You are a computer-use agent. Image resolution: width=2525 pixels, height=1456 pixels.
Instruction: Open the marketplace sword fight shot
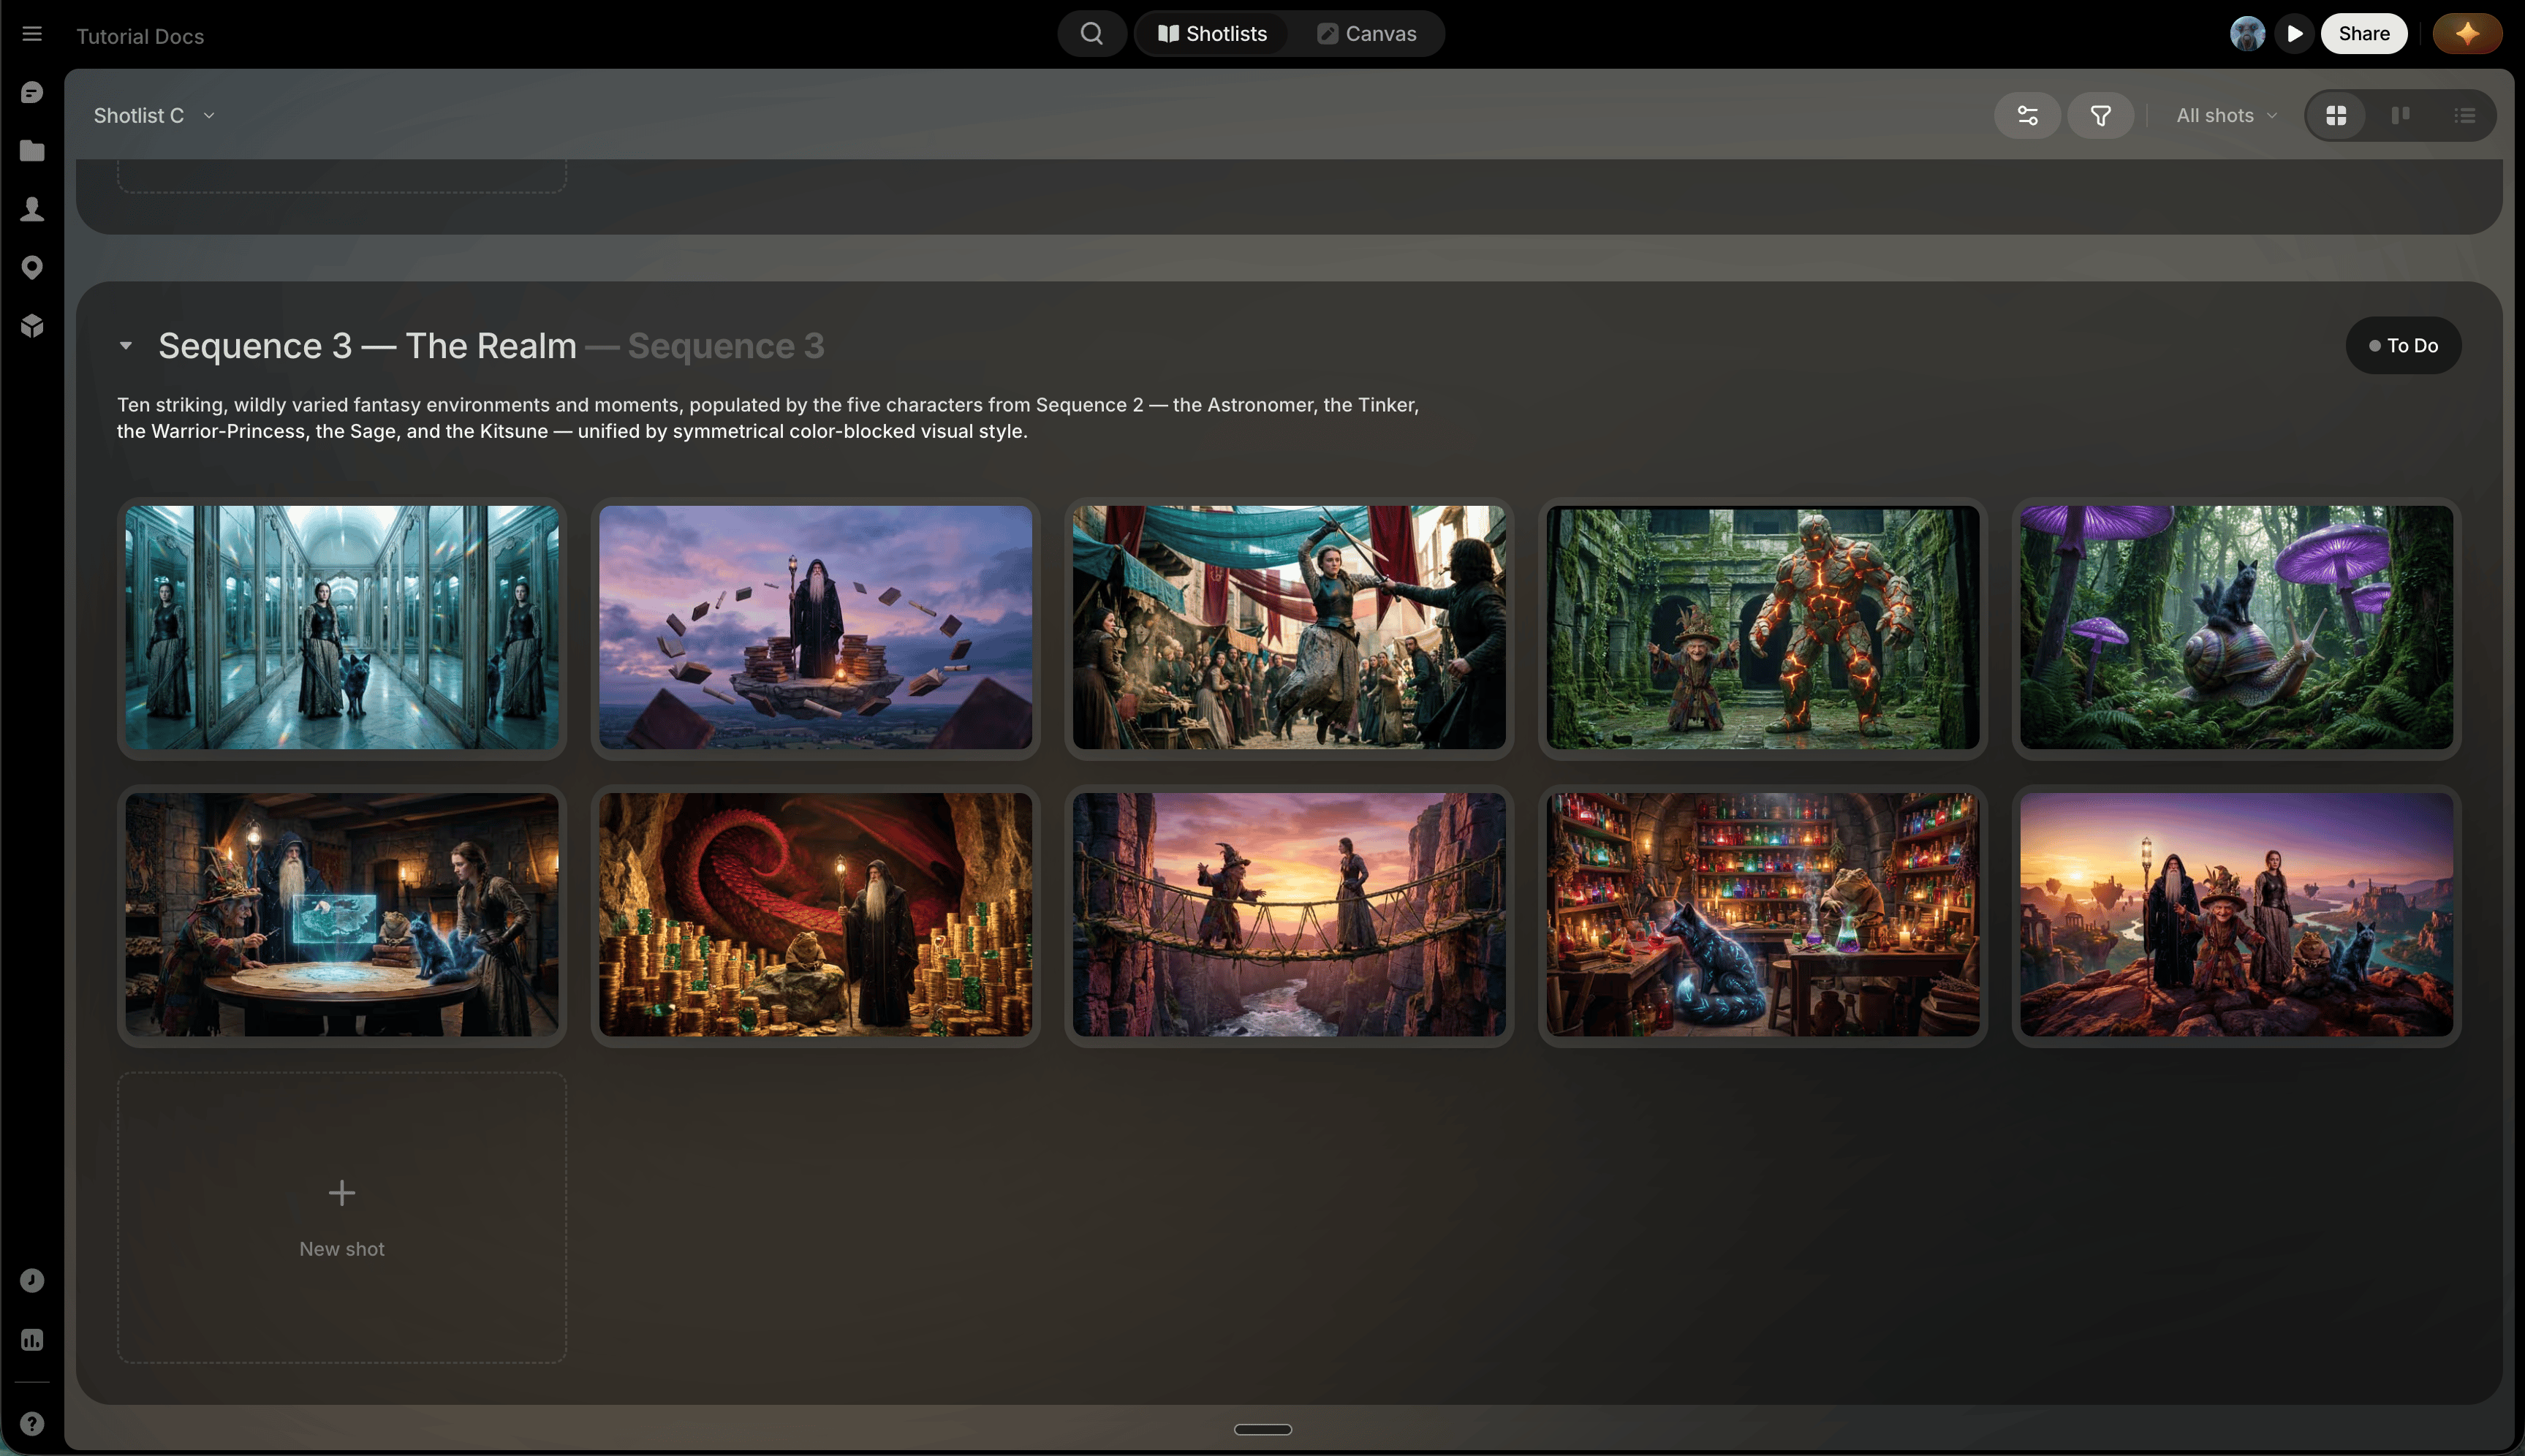[1289, 628]
